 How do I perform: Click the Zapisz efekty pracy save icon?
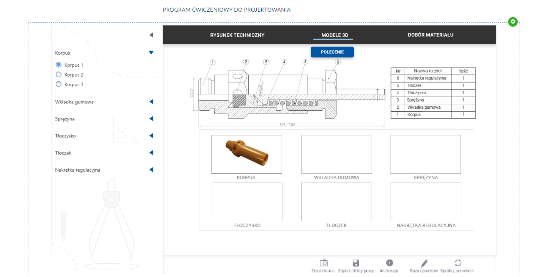pos(356,263)
